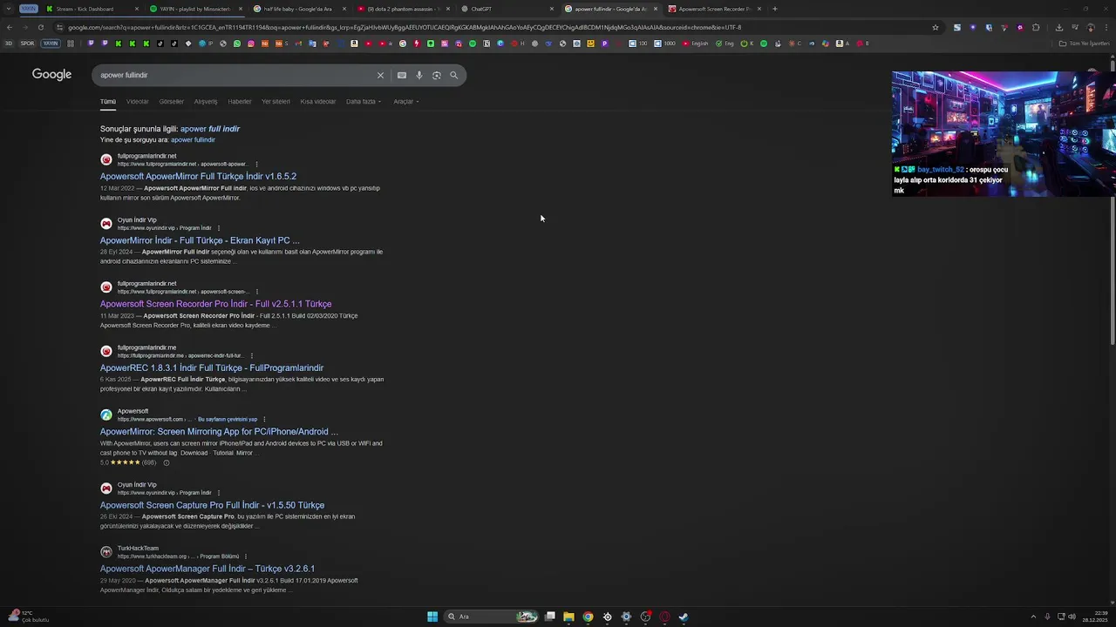This screenshot has width=1116, height=627.
Task: Open more options for Apowersoft Screen Capture Pro result
Action: [x=219, y=492]
